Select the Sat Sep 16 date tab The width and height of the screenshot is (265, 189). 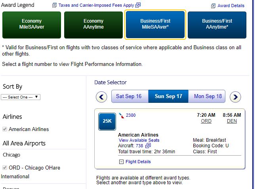(129, 96)
